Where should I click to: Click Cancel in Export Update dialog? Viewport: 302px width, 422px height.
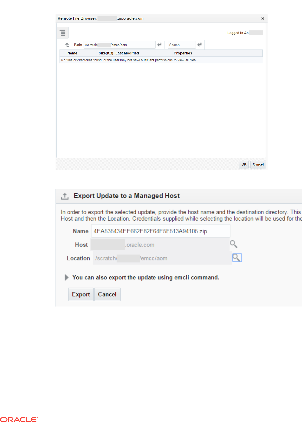[107, 294]
